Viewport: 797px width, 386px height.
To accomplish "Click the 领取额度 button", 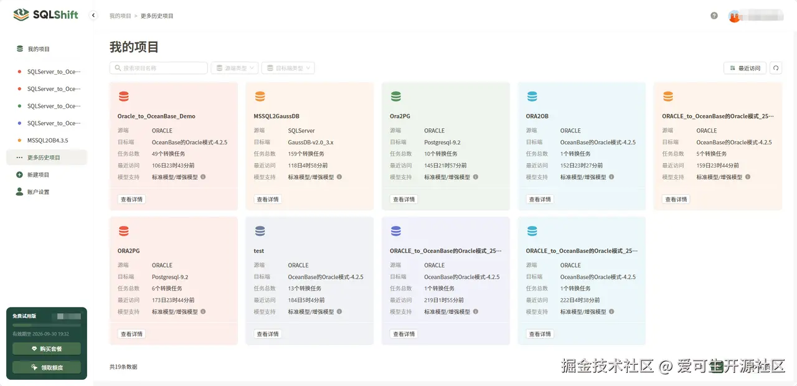I will (x=47, y=367).
